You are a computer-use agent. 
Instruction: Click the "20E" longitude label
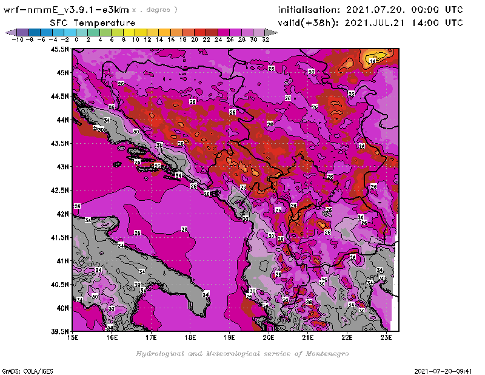tap(269, 337)
